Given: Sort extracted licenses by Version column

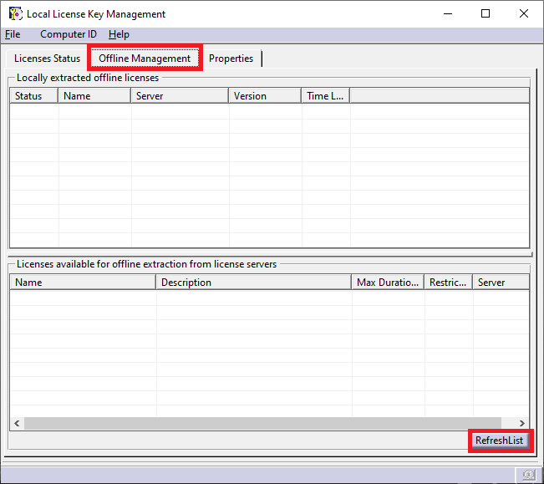Looking at the screenshot, I should (265, 96).
